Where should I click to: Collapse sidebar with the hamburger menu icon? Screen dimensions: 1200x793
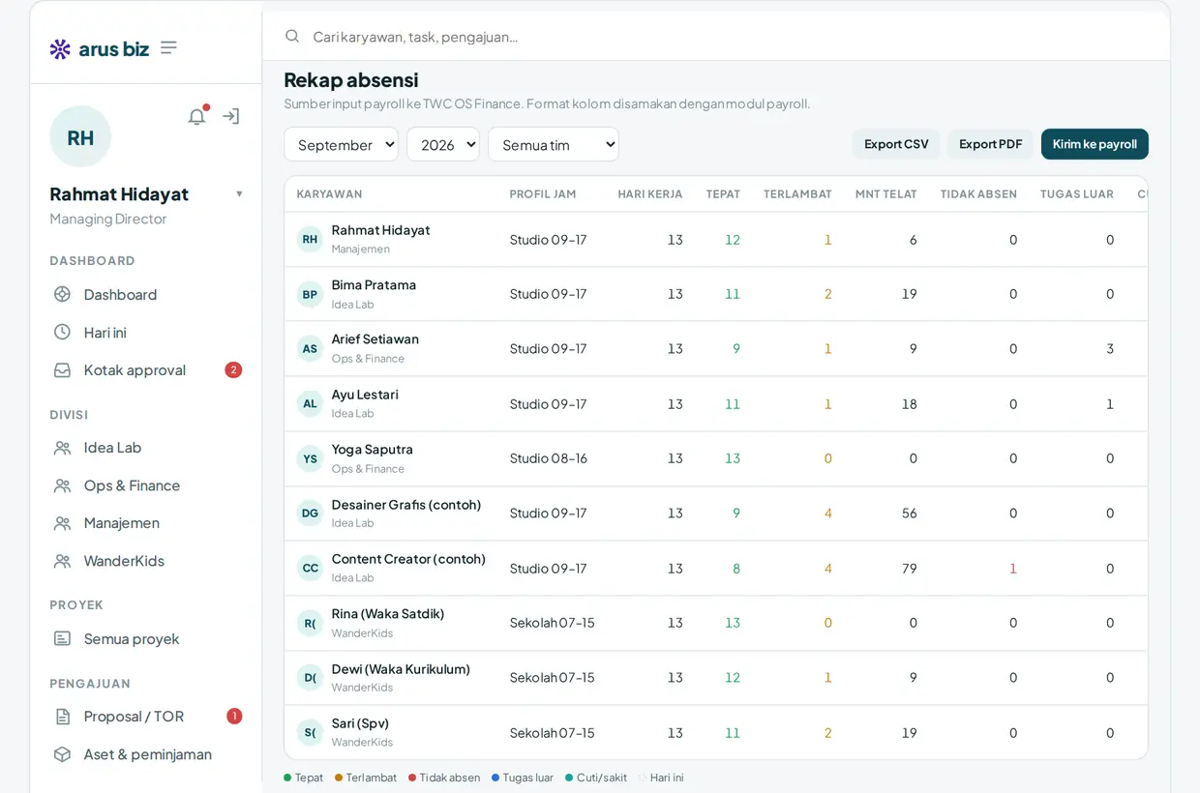click(x=168, y=47)
